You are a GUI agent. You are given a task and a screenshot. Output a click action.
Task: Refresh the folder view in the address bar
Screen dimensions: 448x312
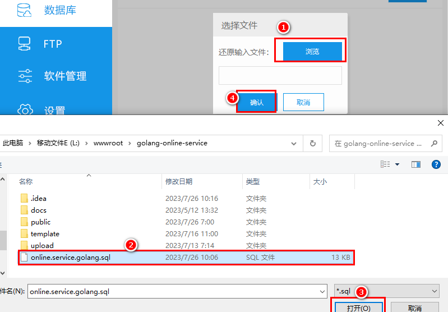click(313, 143)
